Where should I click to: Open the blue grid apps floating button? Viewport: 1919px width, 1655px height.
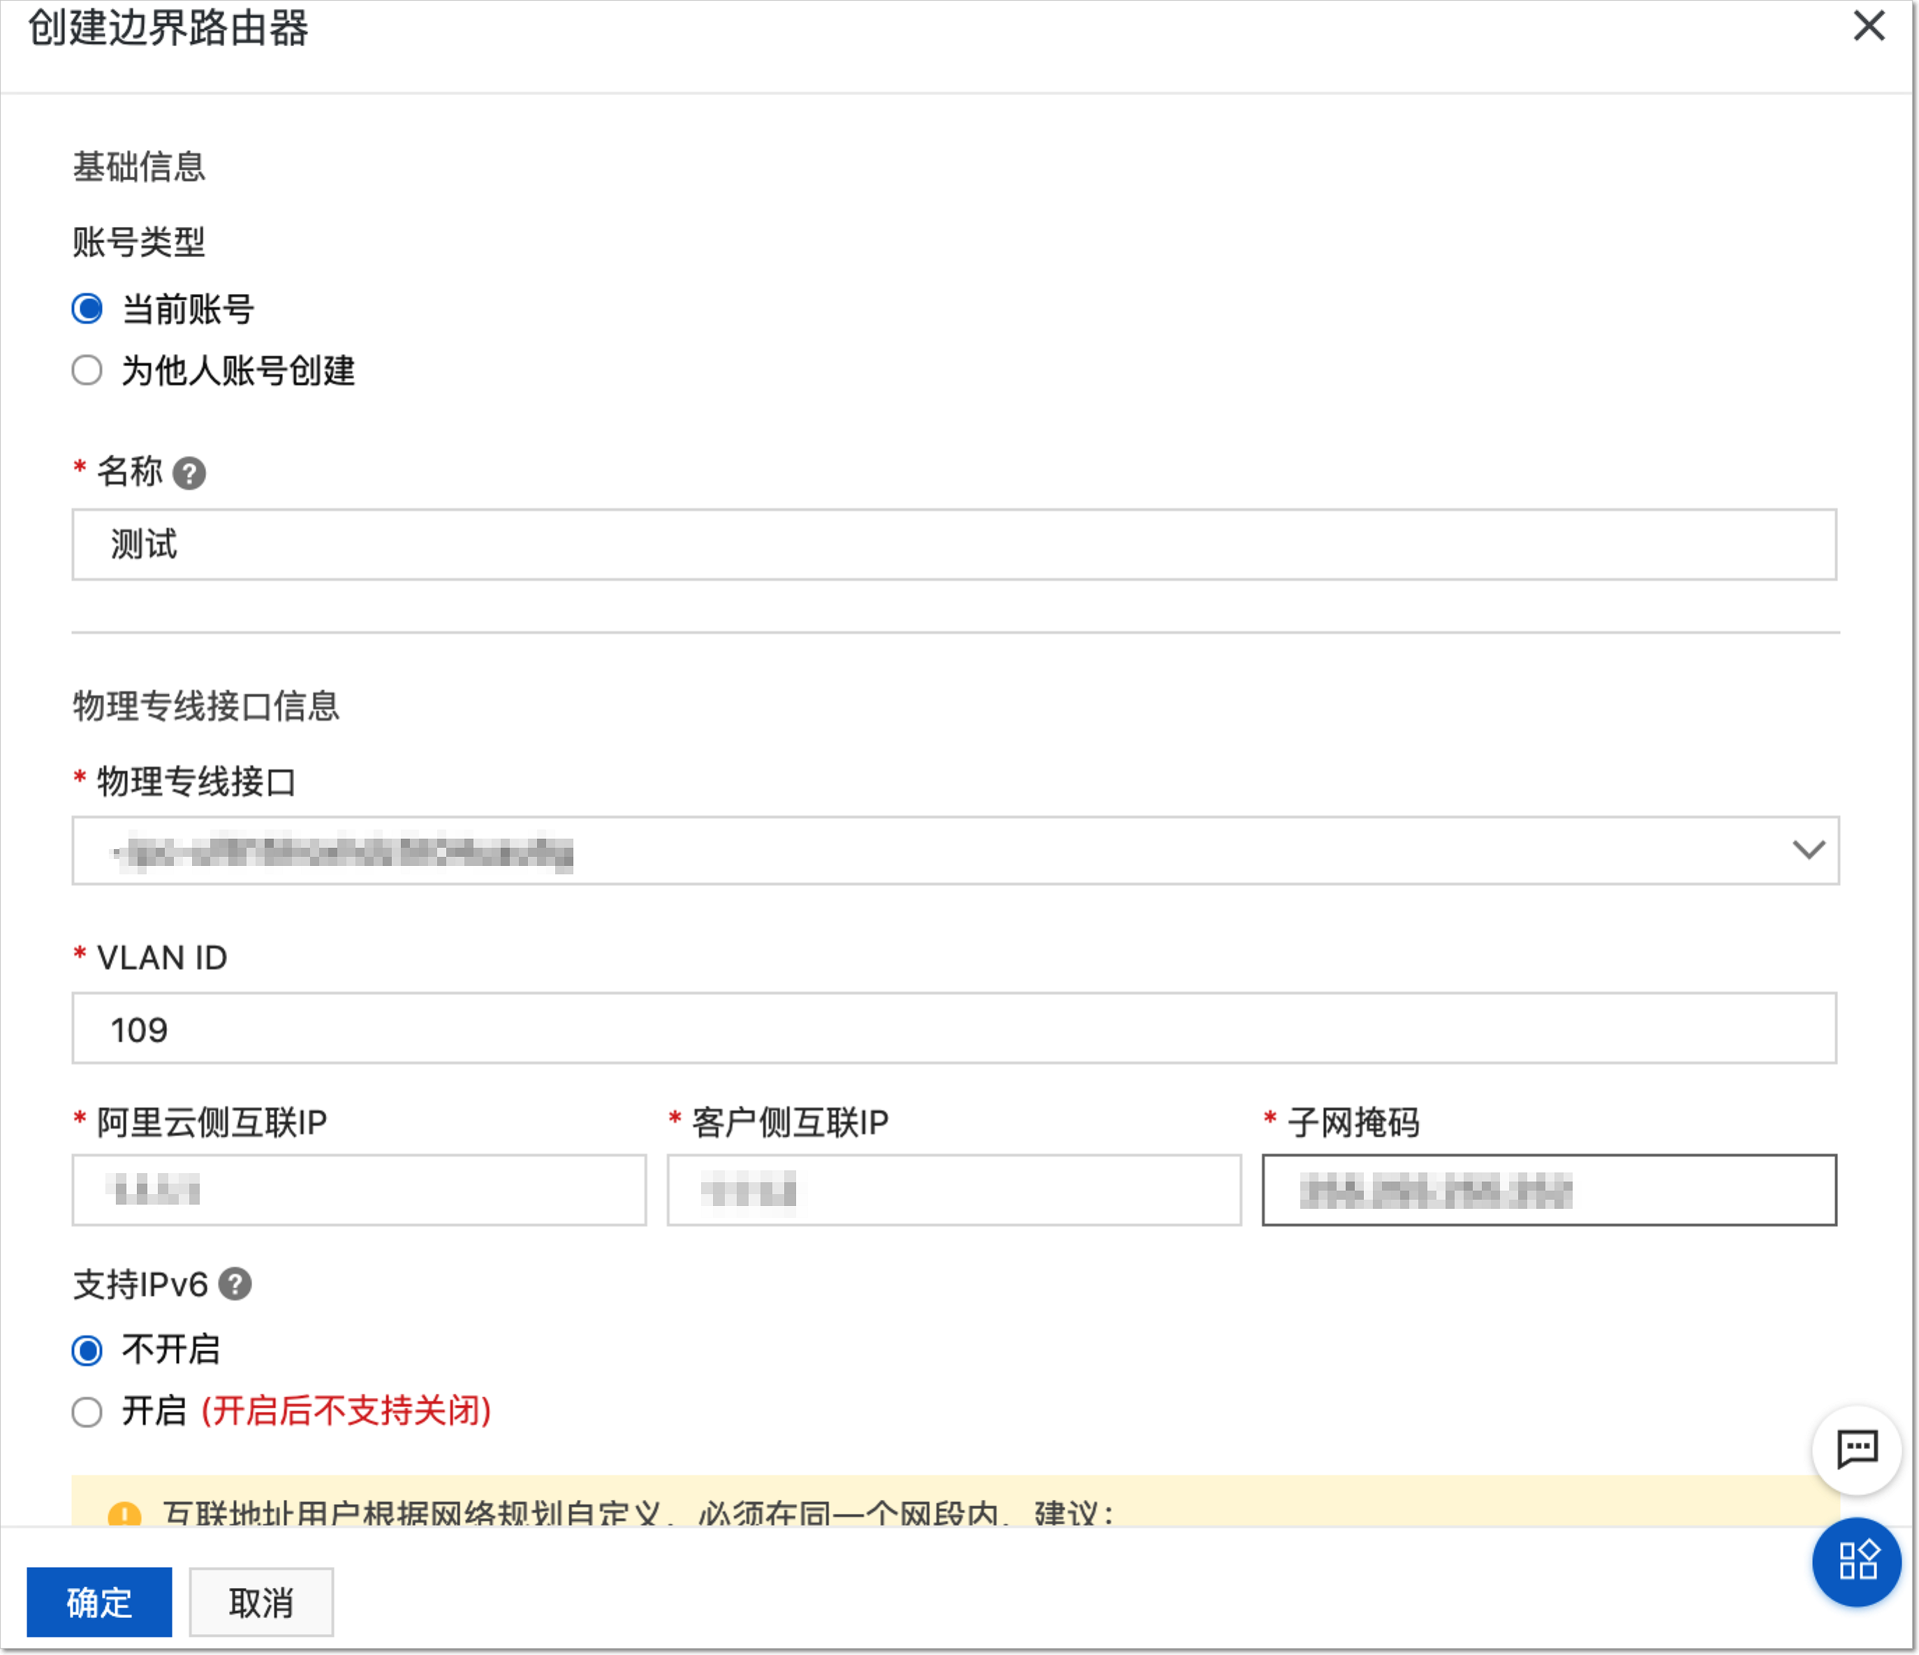tap(1857, 1561)
